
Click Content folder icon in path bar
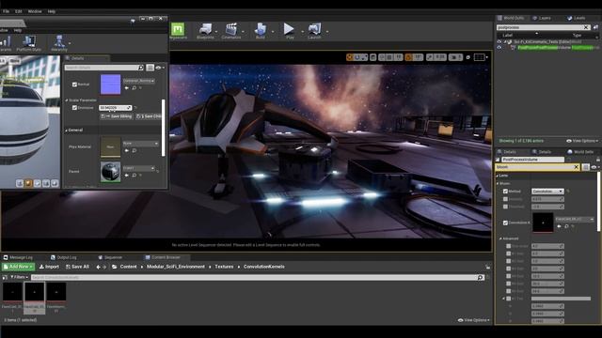coord(115,267)
